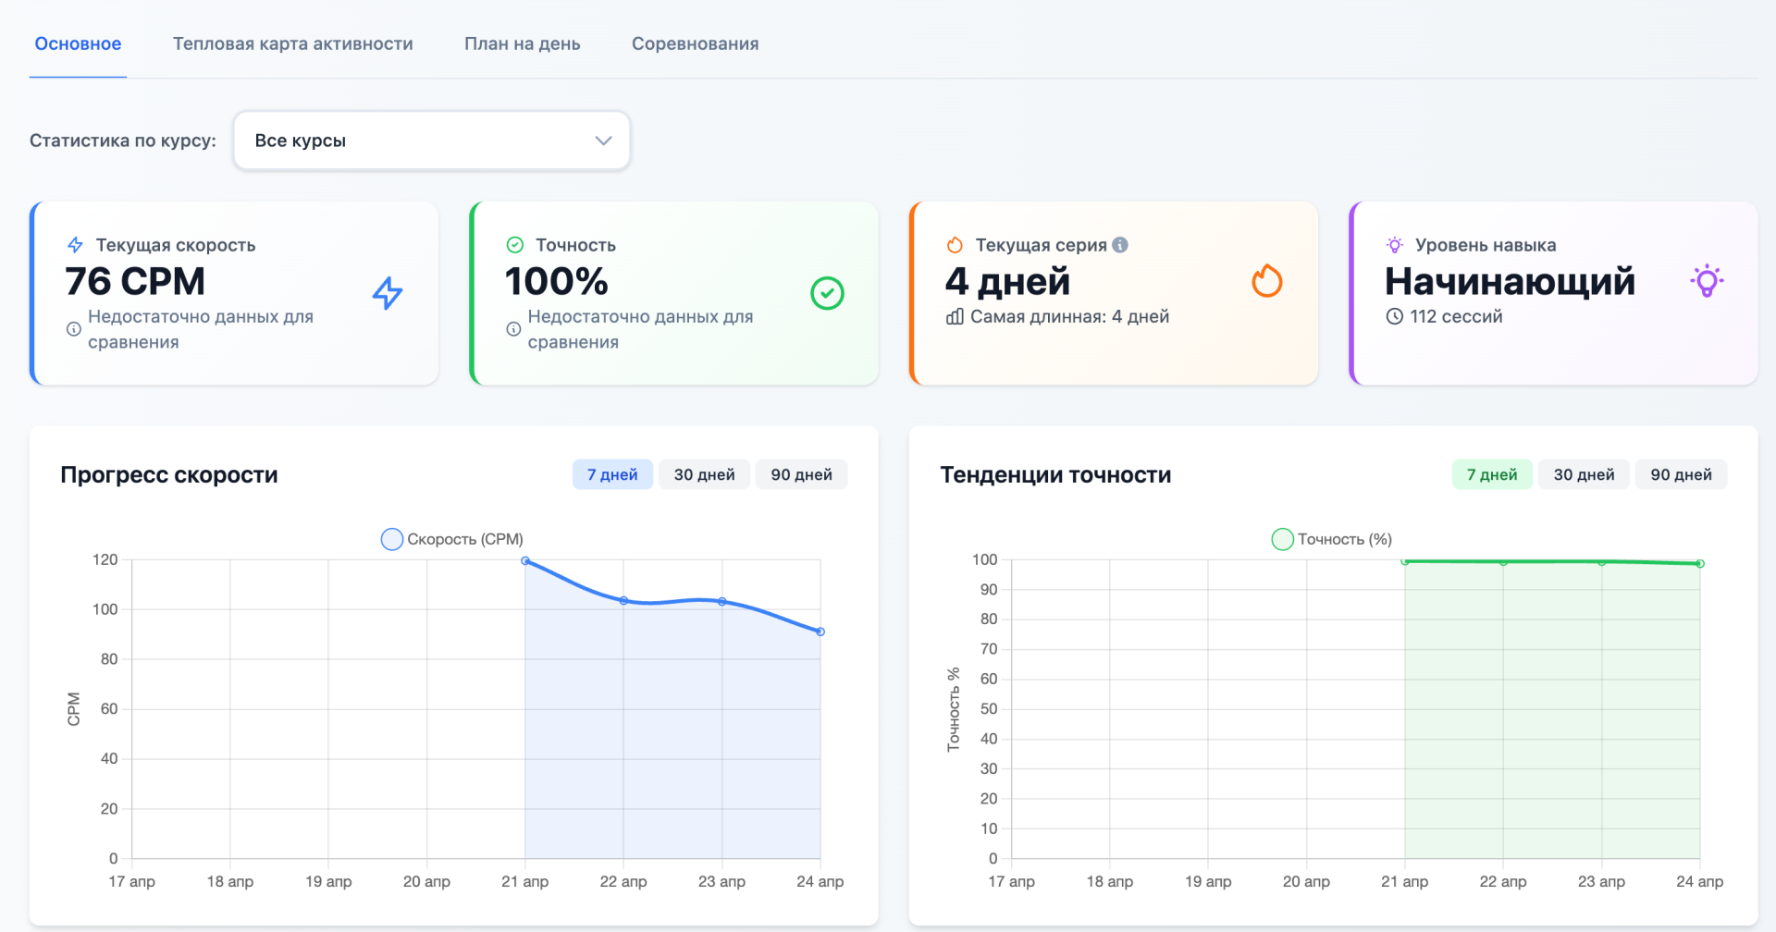The height and width of the screenshot is (932, 1776).
Task: Click the clock icon beside 112 сессий
Action: click(1394, 317)
